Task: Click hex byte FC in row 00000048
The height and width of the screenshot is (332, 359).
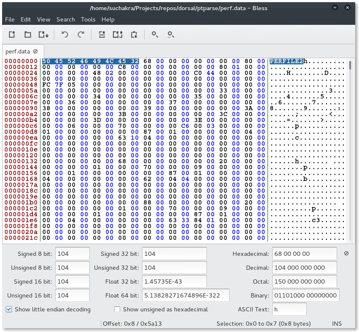Action: tap(46, 85)
